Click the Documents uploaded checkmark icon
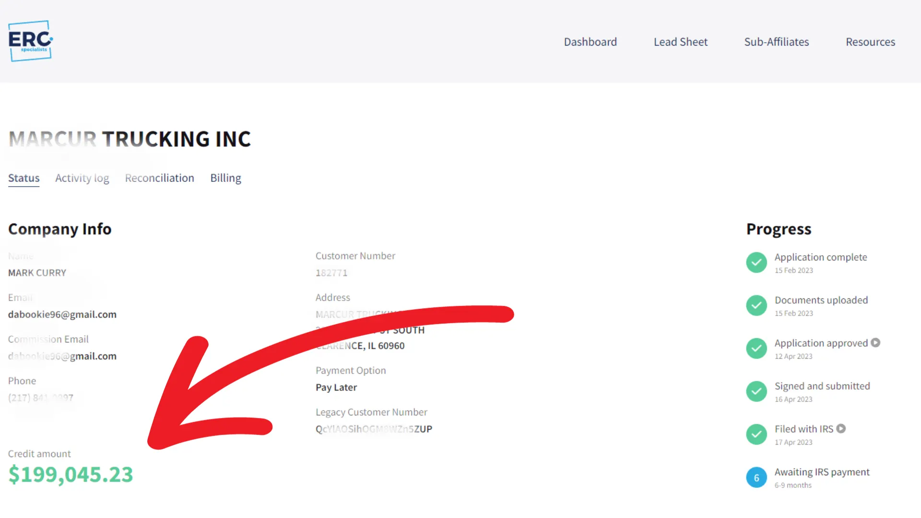The width and height of the screenshot is (921, 518). pos(756,306)
